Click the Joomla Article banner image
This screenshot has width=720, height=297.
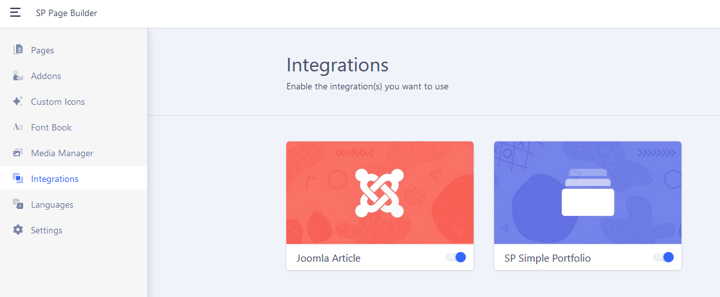pyautogui.click(x=380, y=193)
